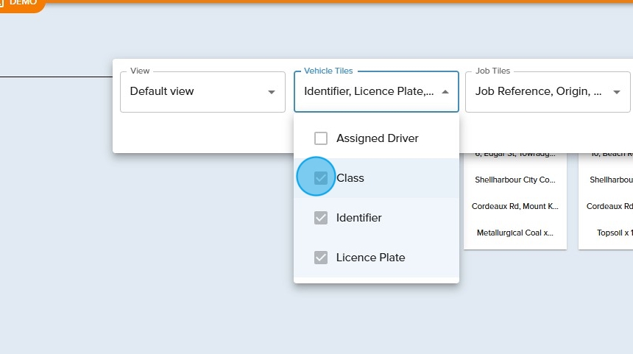Click the 'Edgar St, Towradg...' address text

(515, 154)
